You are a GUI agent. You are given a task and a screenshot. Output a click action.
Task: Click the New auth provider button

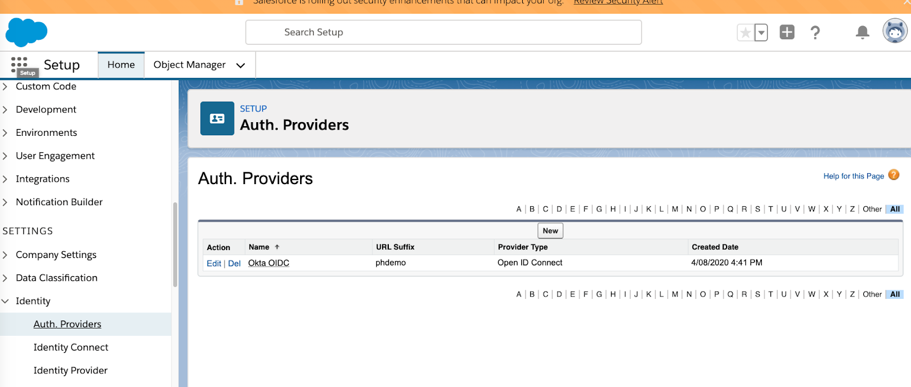coord(550,231)
